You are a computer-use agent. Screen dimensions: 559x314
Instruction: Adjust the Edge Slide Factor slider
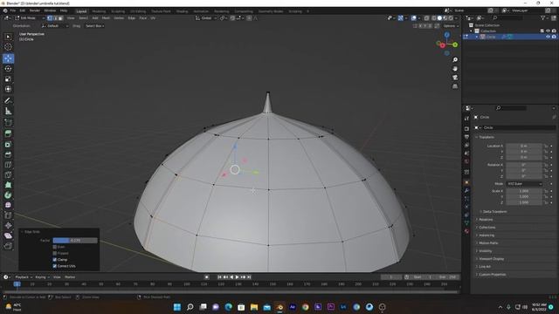75,241
